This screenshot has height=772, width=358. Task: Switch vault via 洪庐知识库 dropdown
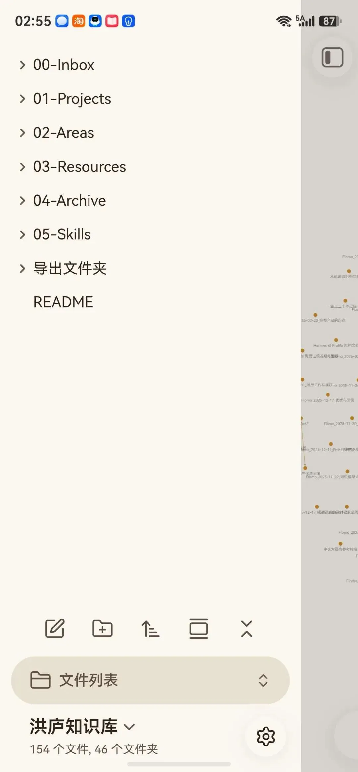click(82, 726)
